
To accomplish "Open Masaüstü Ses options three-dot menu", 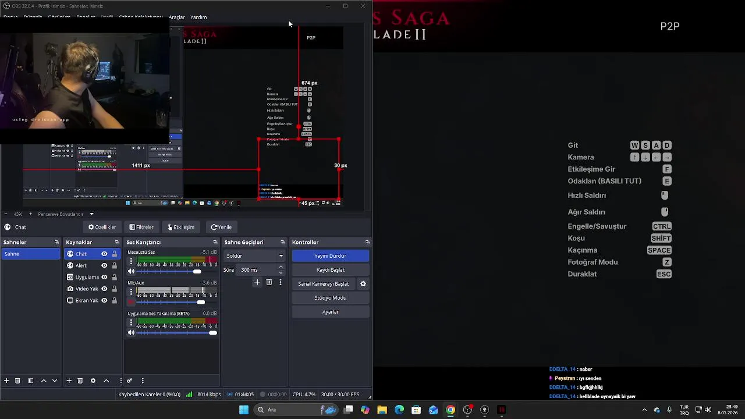I will click(x=131, y=262).
